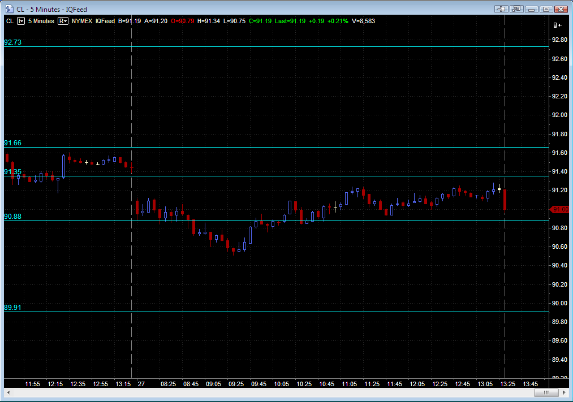Image resolution: width=573 pixels, height=402 pixels.
Task: Click the 13:15 time axis label
Action: [123, 384]
